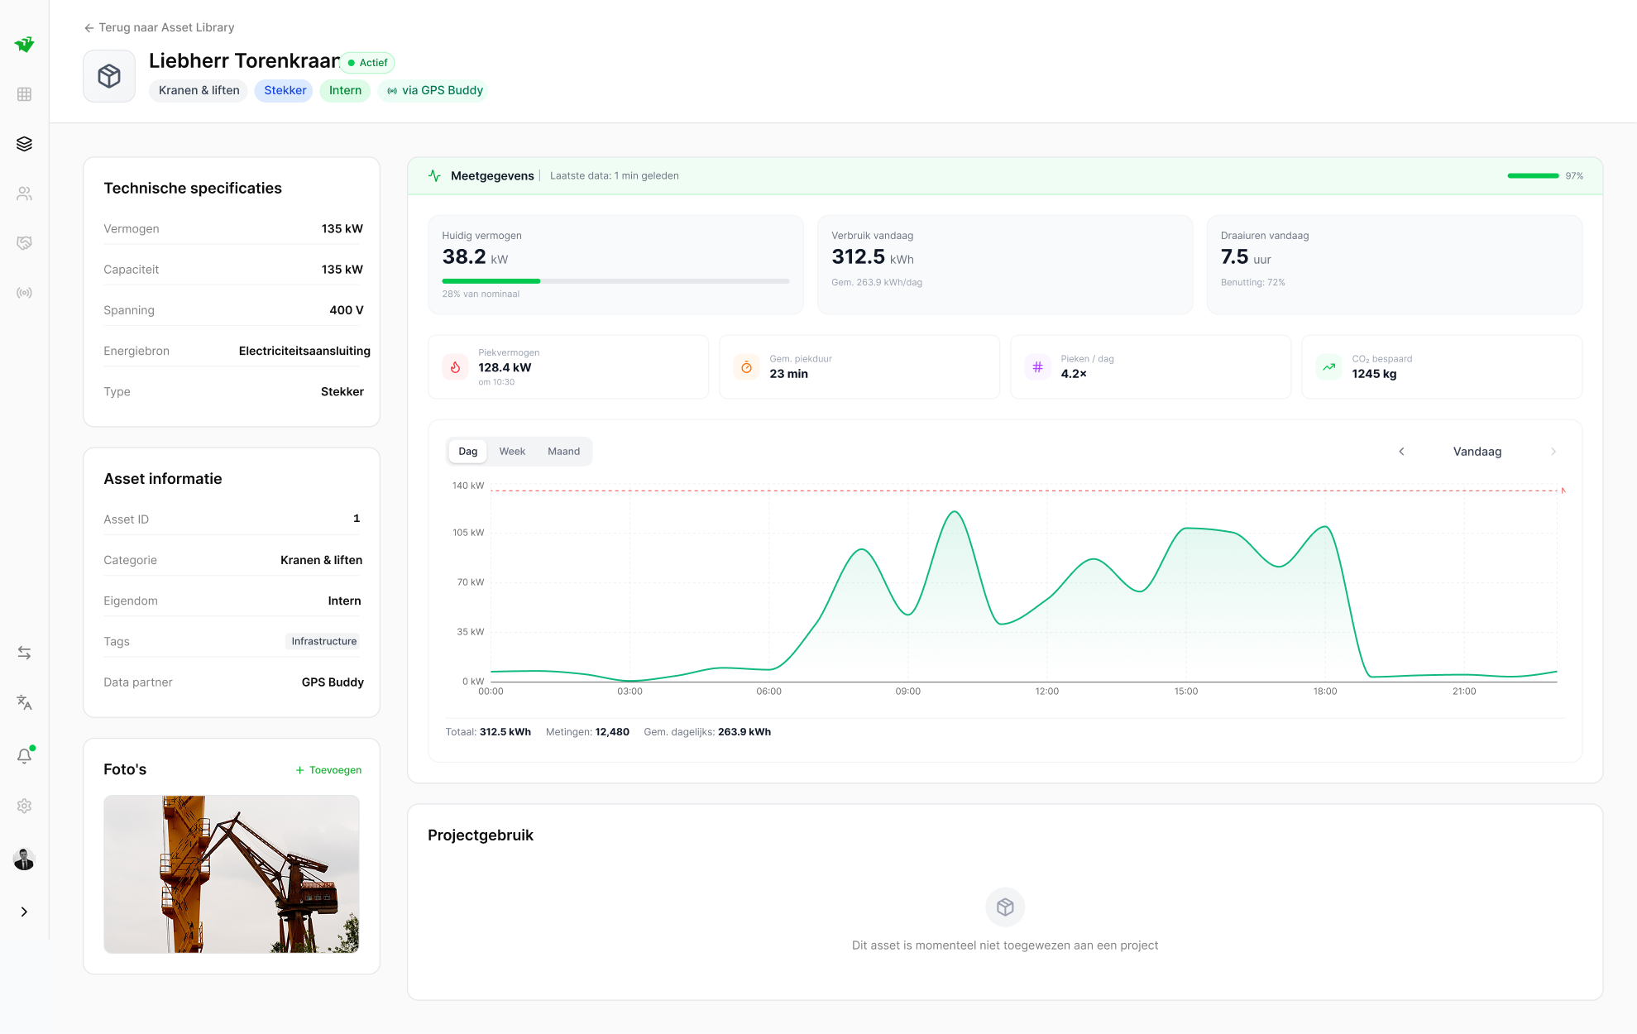Viewport: 1637px width, 1034px height.
Task: Open notifications bell icon
Action: [24, 755]
